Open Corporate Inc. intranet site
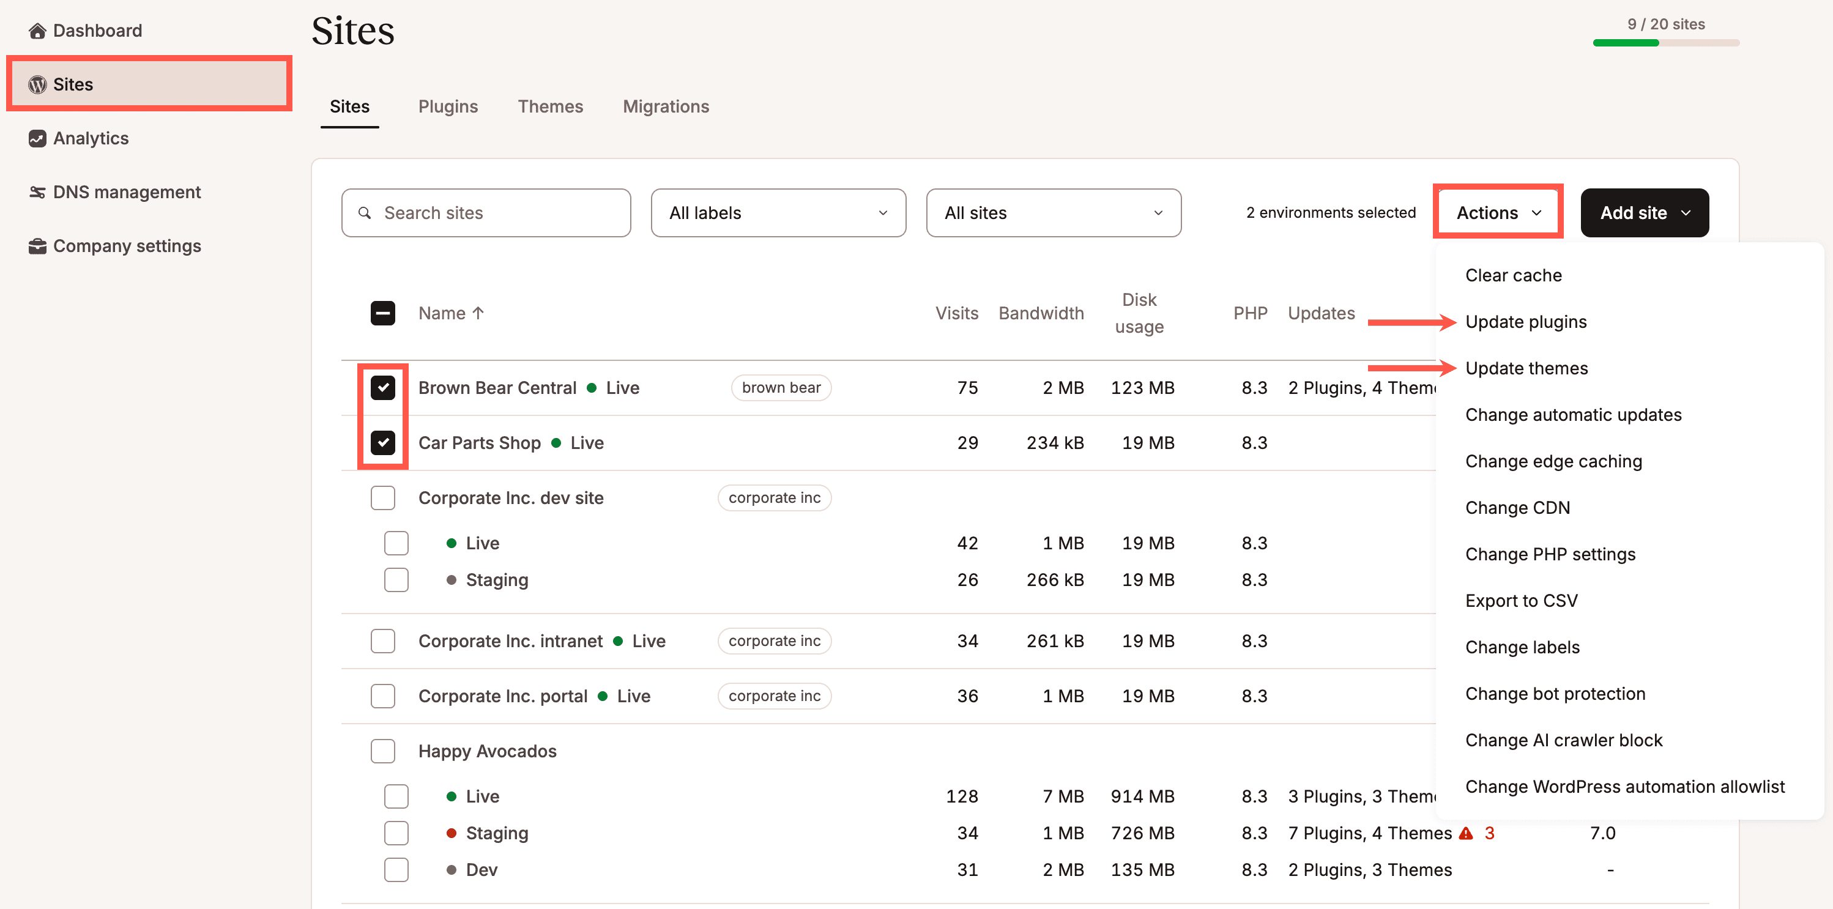This screenshot has height=909, width=1833. click(510, 641)
